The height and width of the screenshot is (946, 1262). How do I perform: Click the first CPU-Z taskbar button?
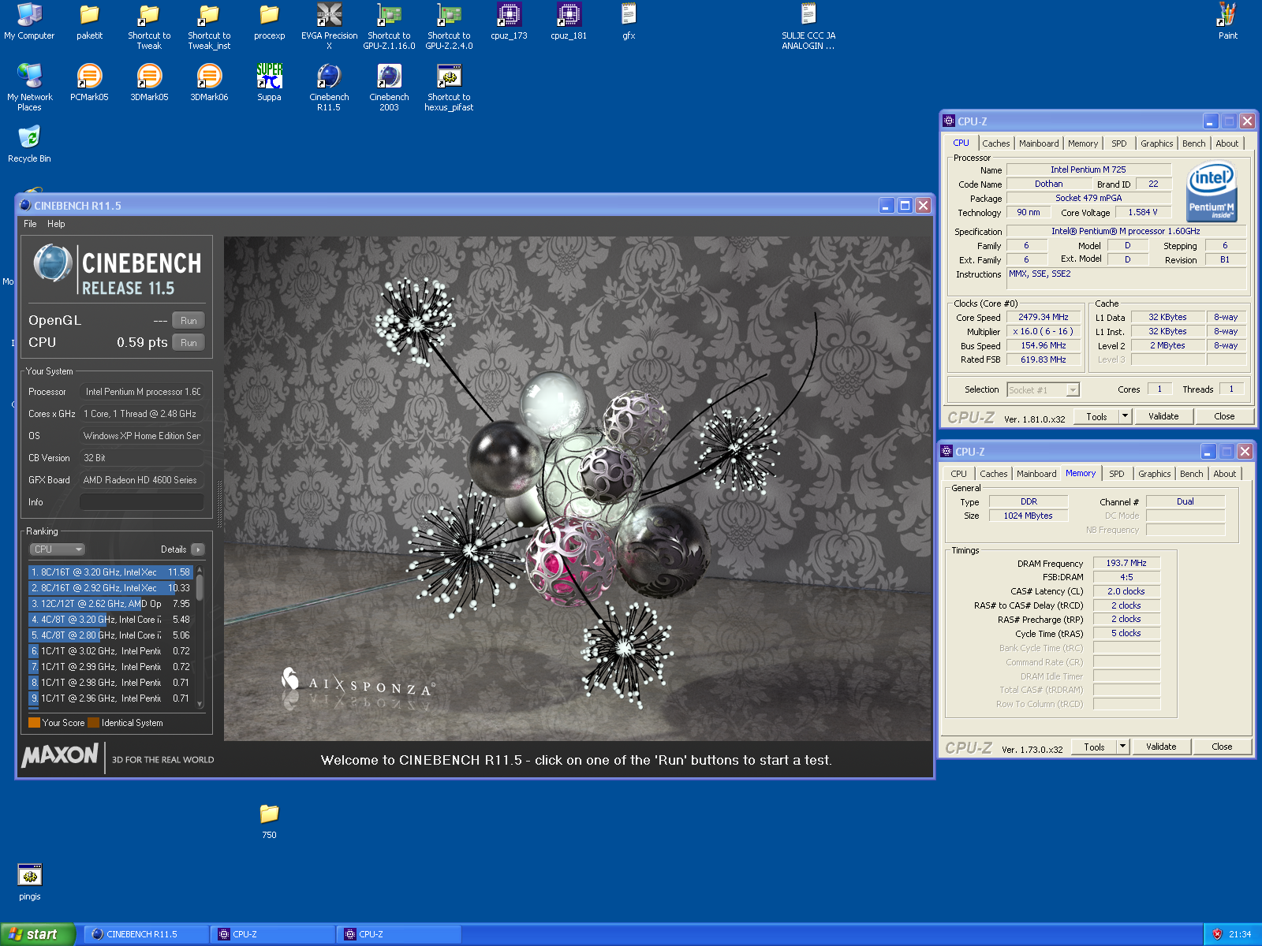coord(272,934)
